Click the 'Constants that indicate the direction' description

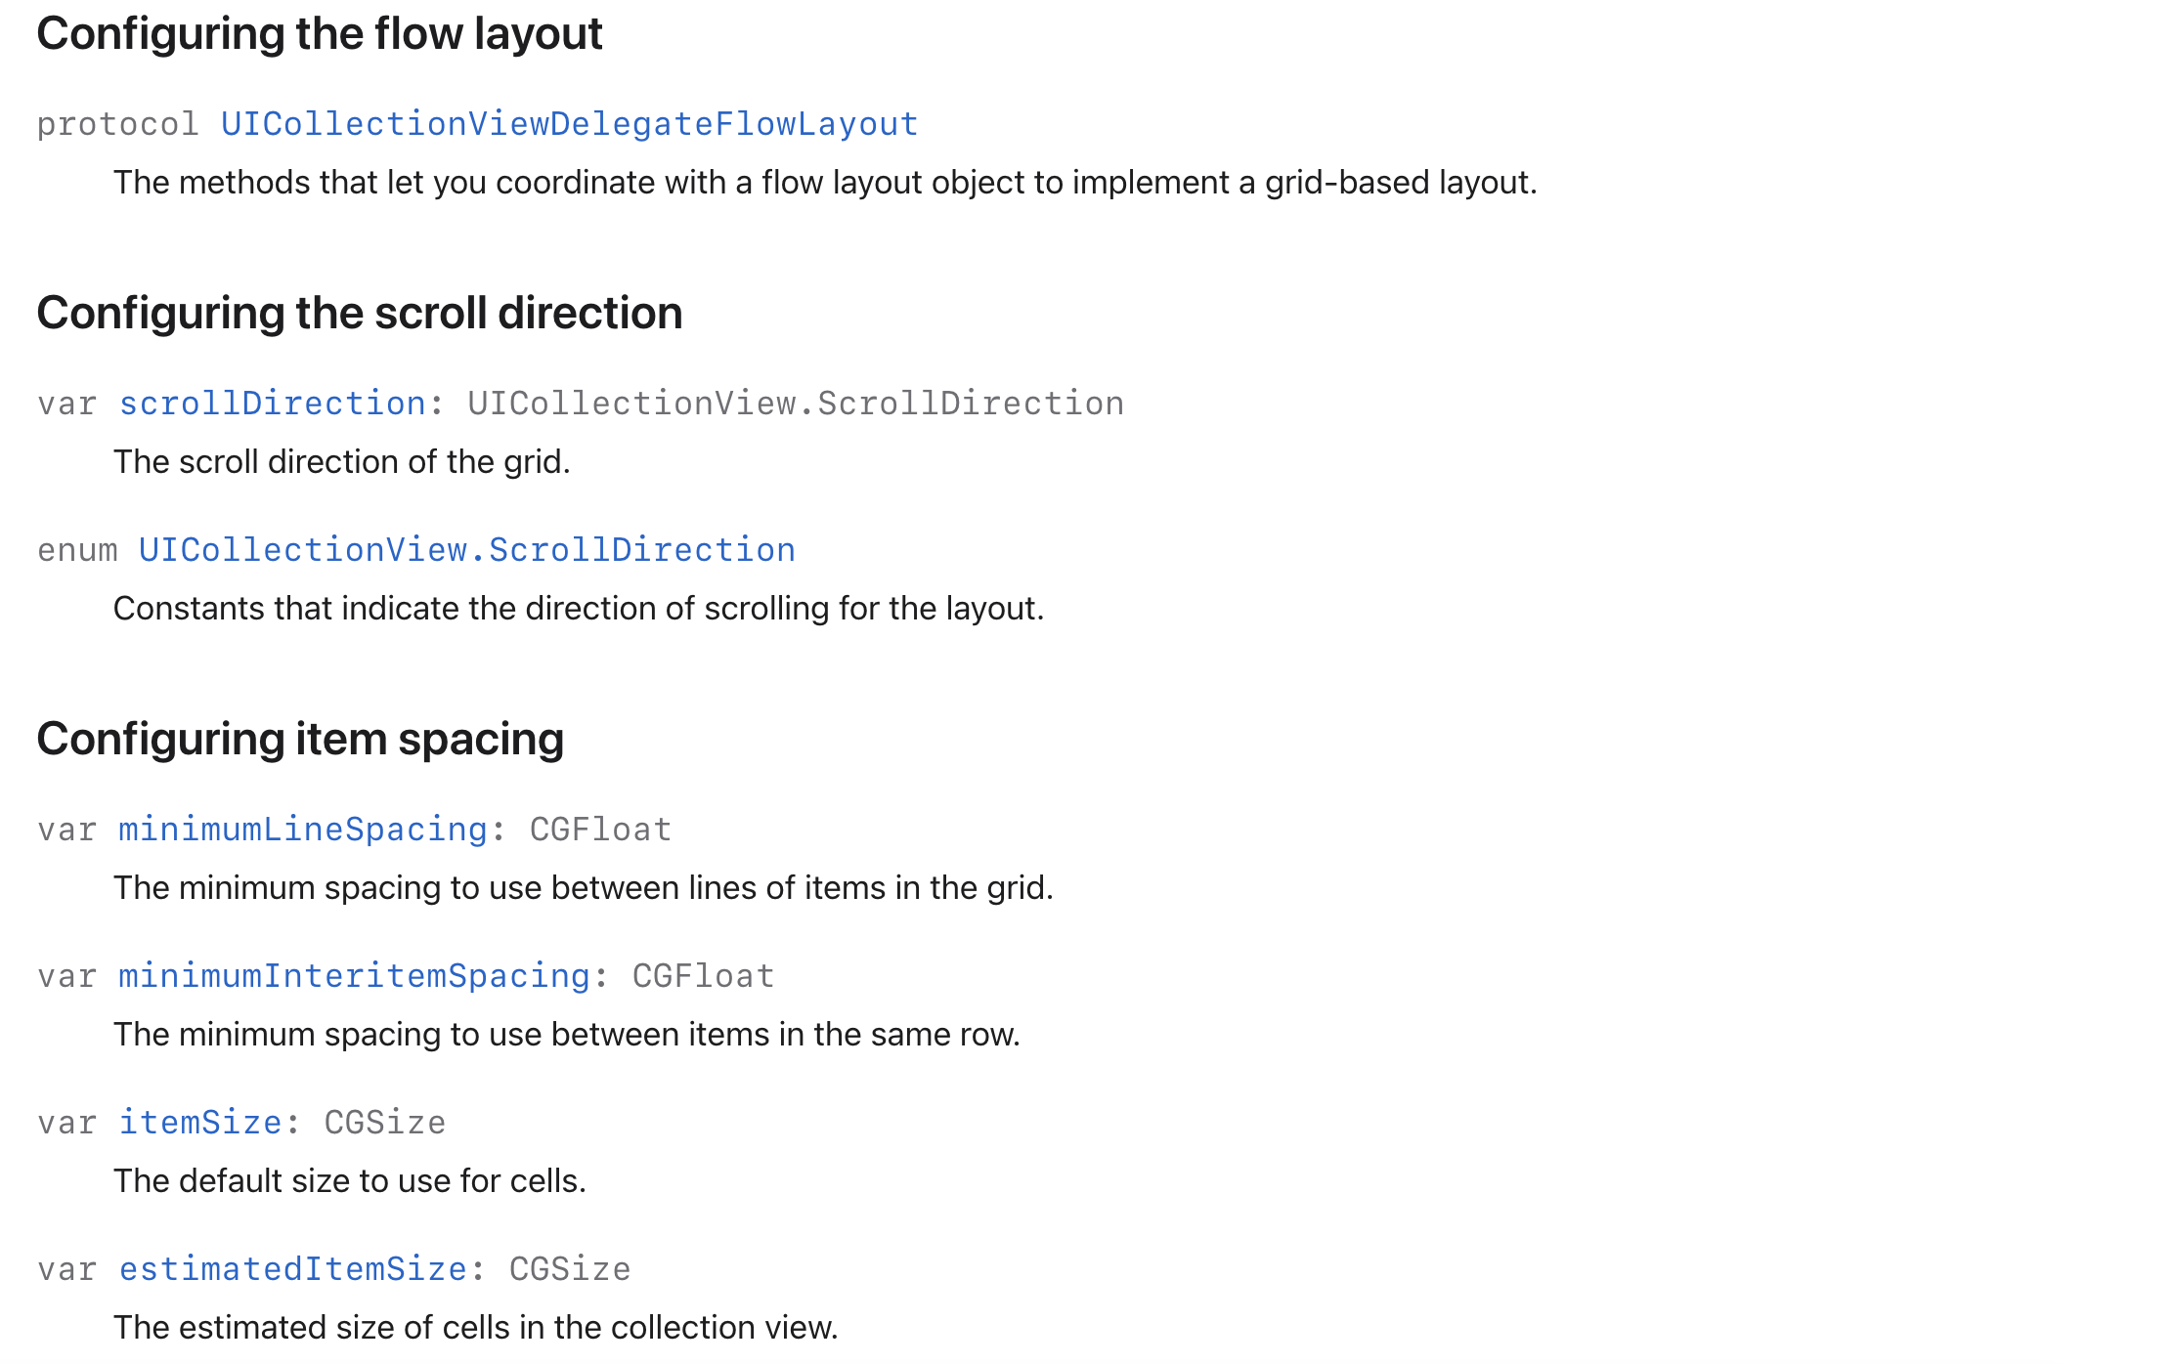579,609
